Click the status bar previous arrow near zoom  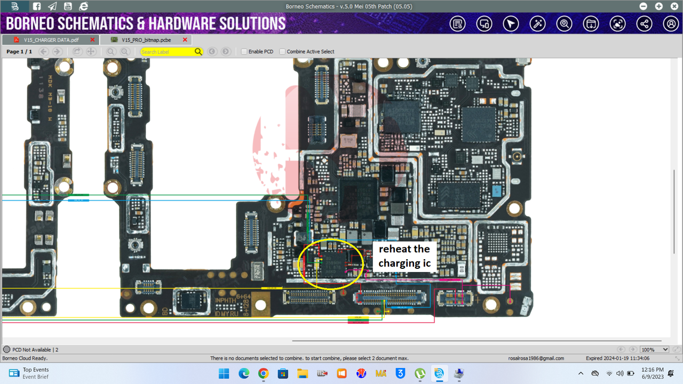(621, 350)
